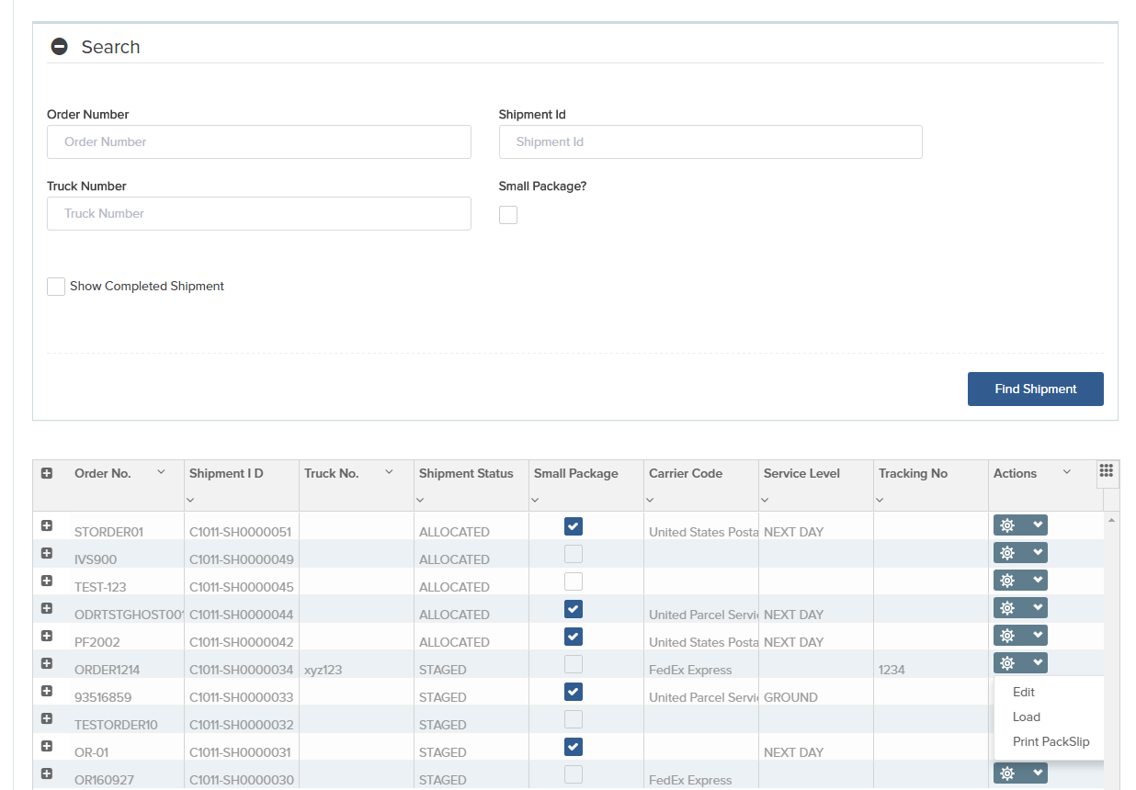Sort by Carrier Code column header
This screenshot has width=1136, height=790.
(x=686, y=474)
